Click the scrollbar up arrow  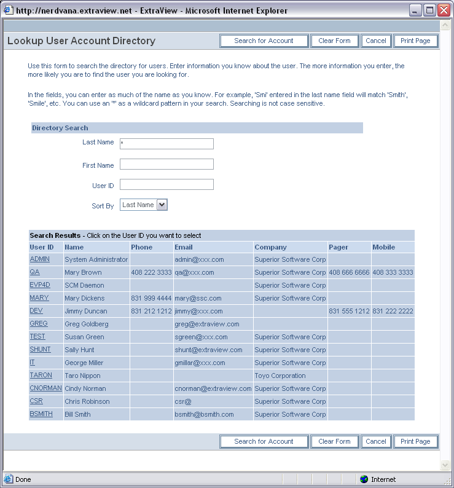445,26
